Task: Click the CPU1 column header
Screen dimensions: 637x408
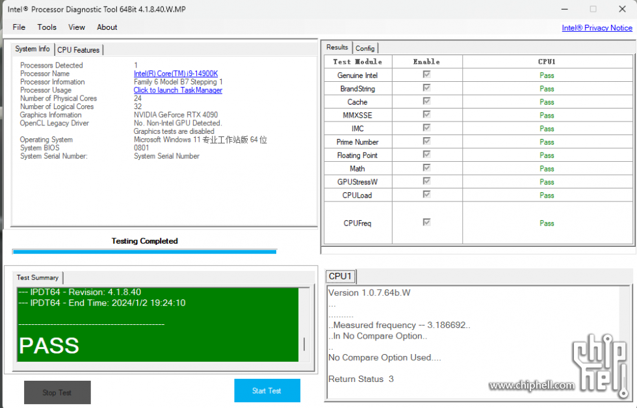Action: pyautogui.click(x=547, y=62)
